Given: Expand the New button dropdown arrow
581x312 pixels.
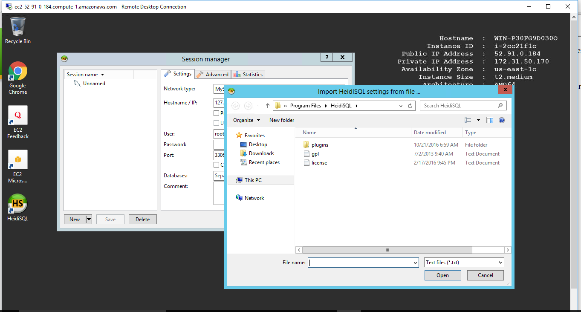Looking at the screenshot, I should click(x=89, y=220).
